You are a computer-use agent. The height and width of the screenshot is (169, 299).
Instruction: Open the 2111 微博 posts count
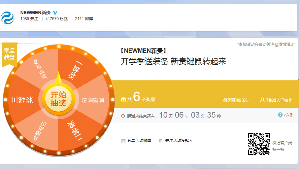click(x=84, y=19)
